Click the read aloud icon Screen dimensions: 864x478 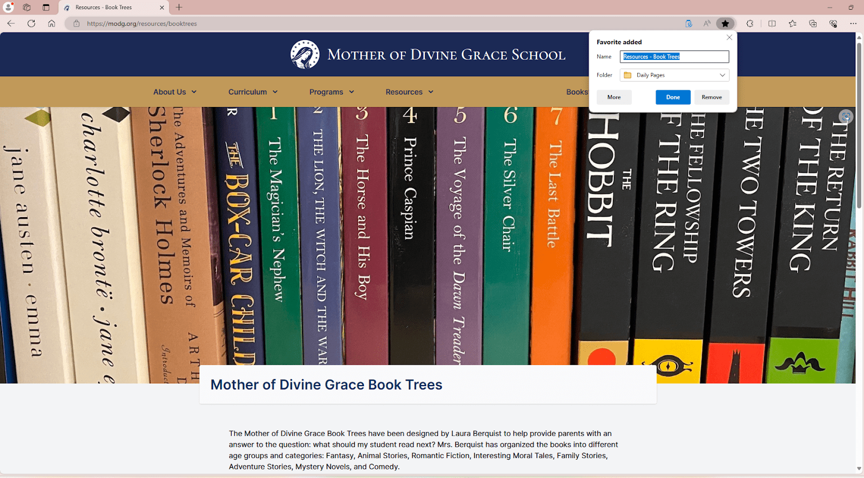tap(707, 23)
